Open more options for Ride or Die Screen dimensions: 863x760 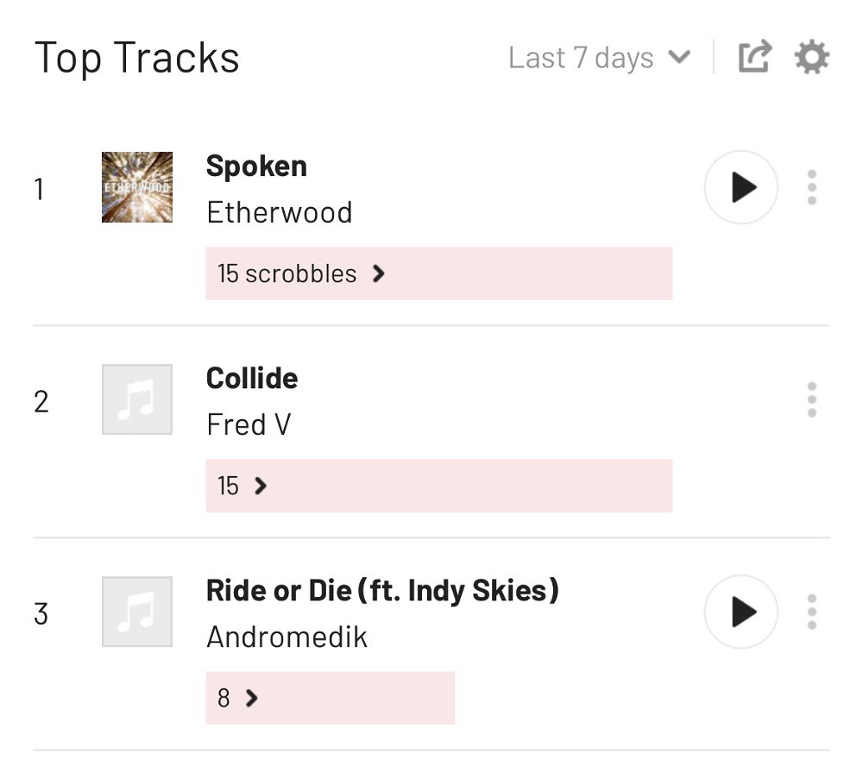811,612
